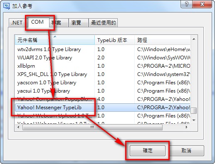
Task: Click C:\PROGRA~2\MICRO path cell
Action: click(163, 66)
